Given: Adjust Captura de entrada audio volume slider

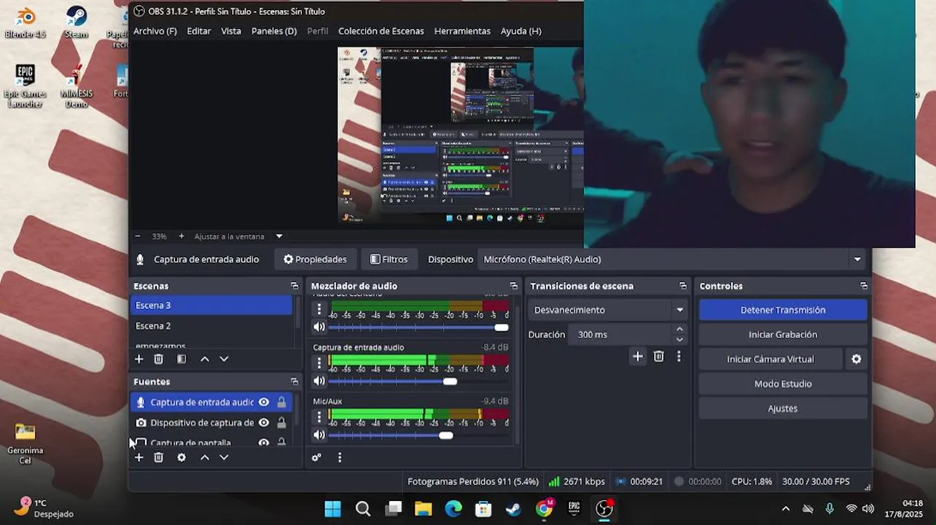Looking at the screenshot, I should [450, 381].
